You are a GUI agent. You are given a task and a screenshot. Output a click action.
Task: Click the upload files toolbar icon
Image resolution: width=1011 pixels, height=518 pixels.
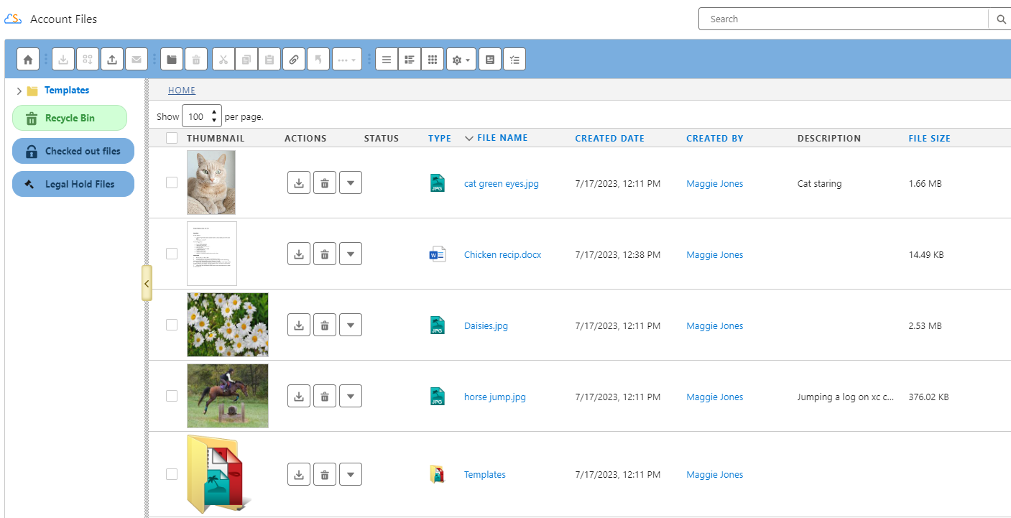coord(112,60)
